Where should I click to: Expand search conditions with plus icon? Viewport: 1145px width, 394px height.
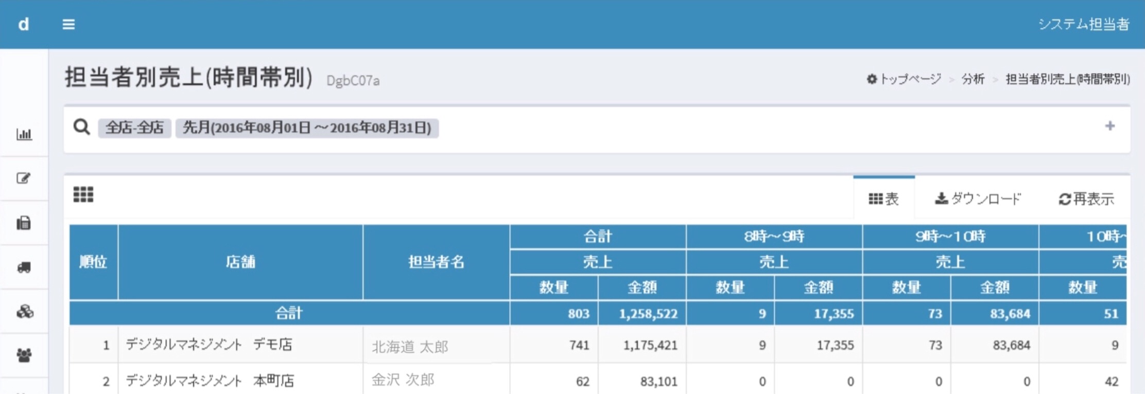1109,126
